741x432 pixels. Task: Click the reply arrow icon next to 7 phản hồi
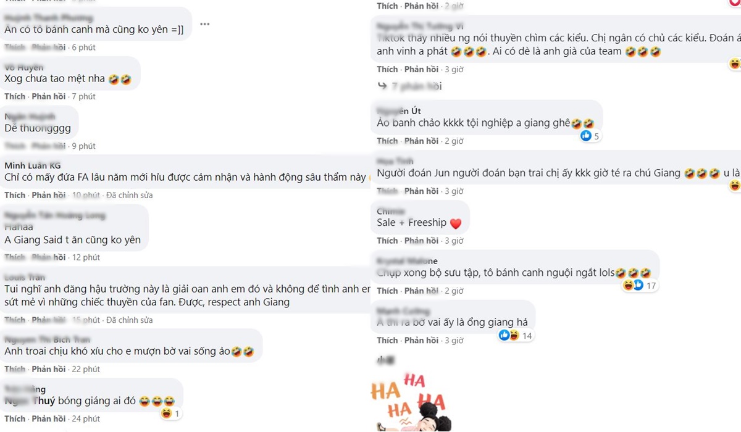pos(382,86)
